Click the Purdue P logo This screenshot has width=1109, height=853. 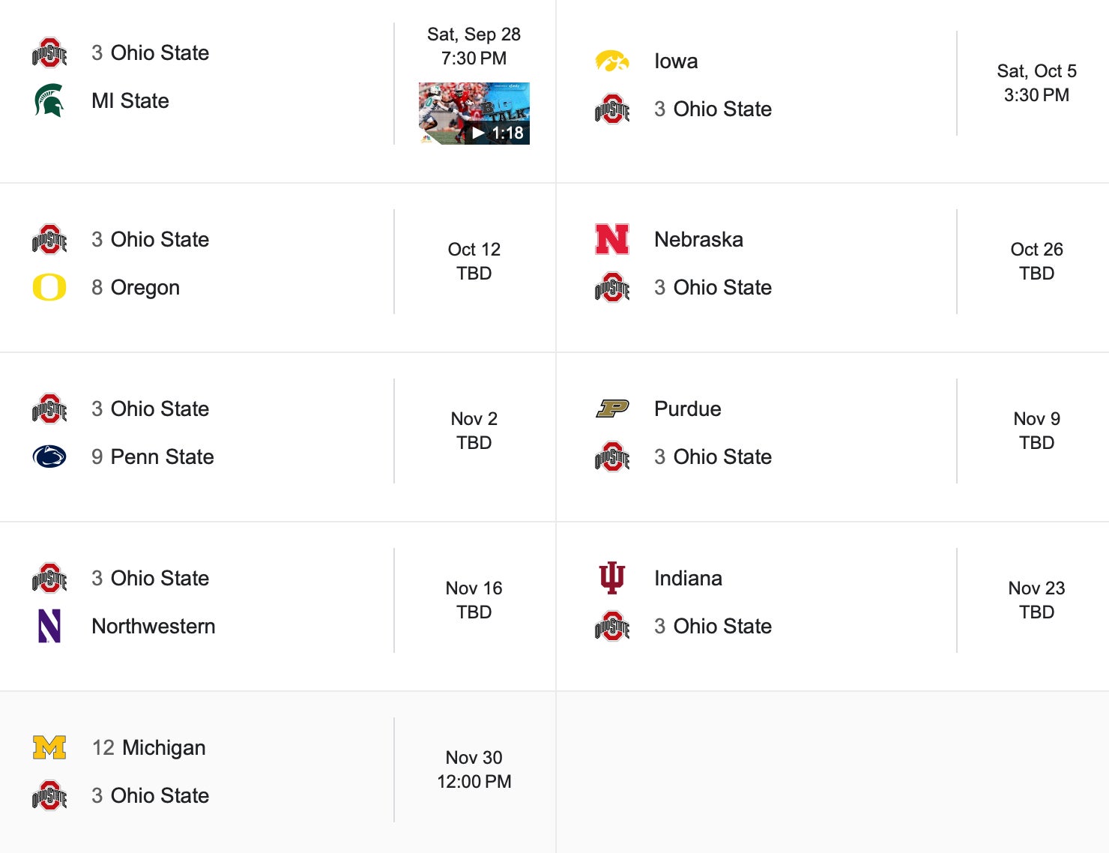click(612, 409)
